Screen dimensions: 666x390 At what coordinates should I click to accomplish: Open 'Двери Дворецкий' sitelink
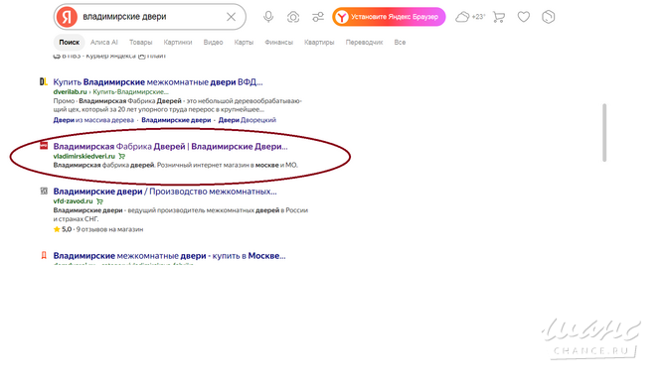click(248, 120)
